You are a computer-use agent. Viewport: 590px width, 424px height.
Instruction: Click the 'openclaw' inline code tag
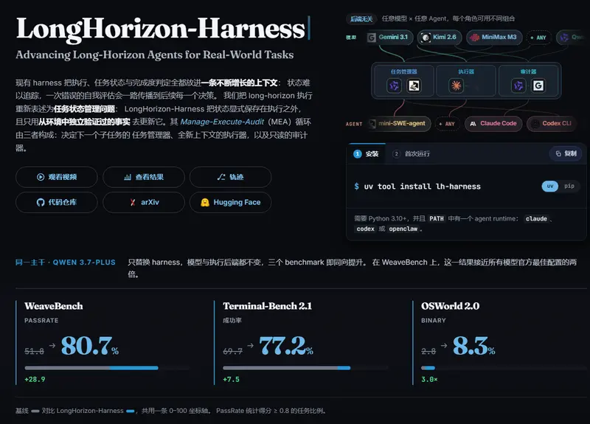coord(403,229)
